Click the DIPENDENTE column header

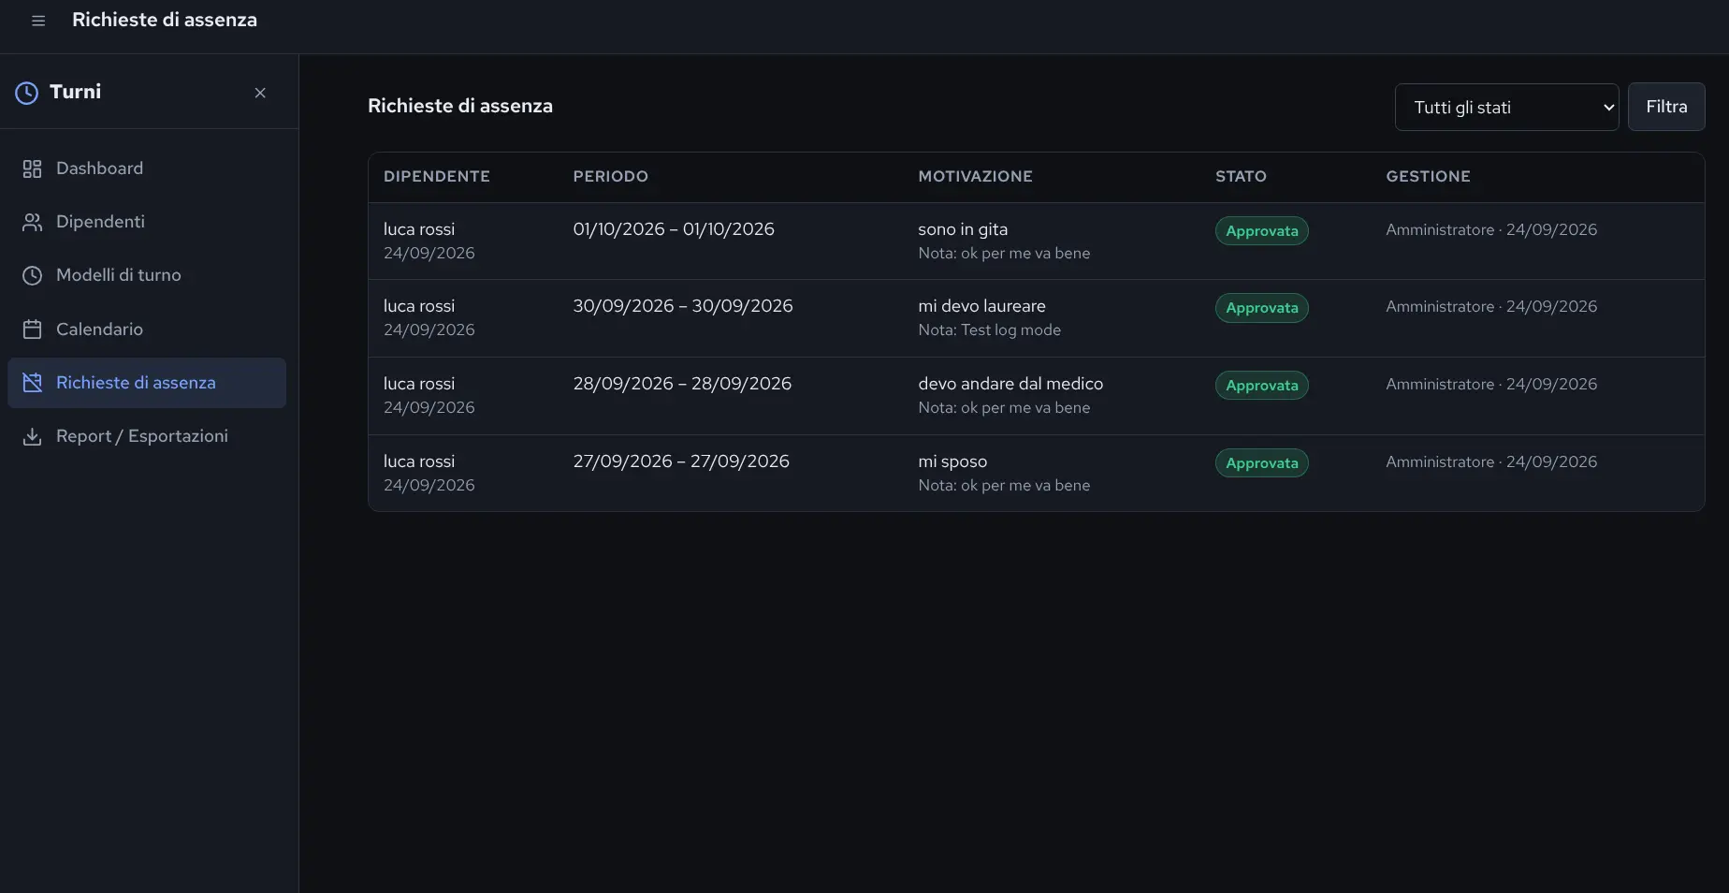pos(437,176)
